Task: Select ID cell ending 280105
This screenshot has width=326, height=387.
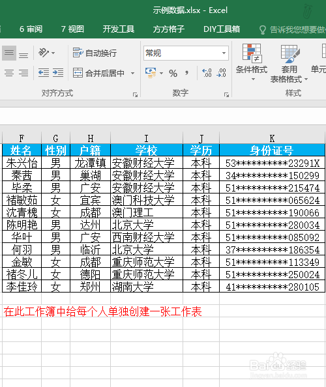Action: (x=272, y=286)
